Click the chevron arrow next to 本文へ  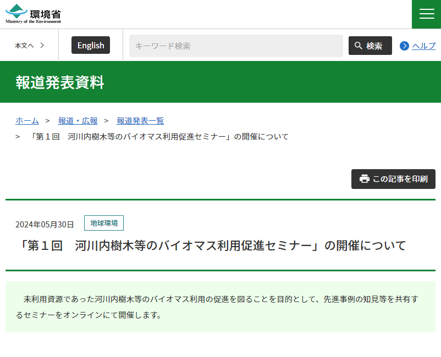42,46
